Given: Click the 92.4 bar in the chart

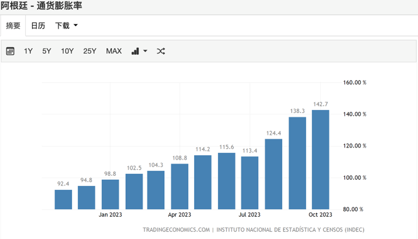Looking at the screenshot, I should point(63,199).
